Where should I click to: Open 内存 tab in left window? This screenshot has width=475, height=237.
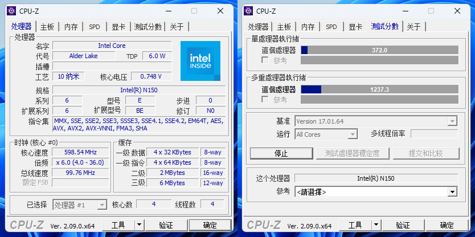point(71,27)
